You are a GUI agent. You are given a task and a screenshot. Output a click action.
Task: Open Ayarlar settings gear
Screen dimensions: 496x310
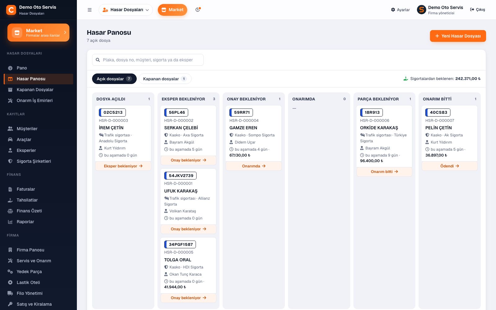(x=400, y=10)
